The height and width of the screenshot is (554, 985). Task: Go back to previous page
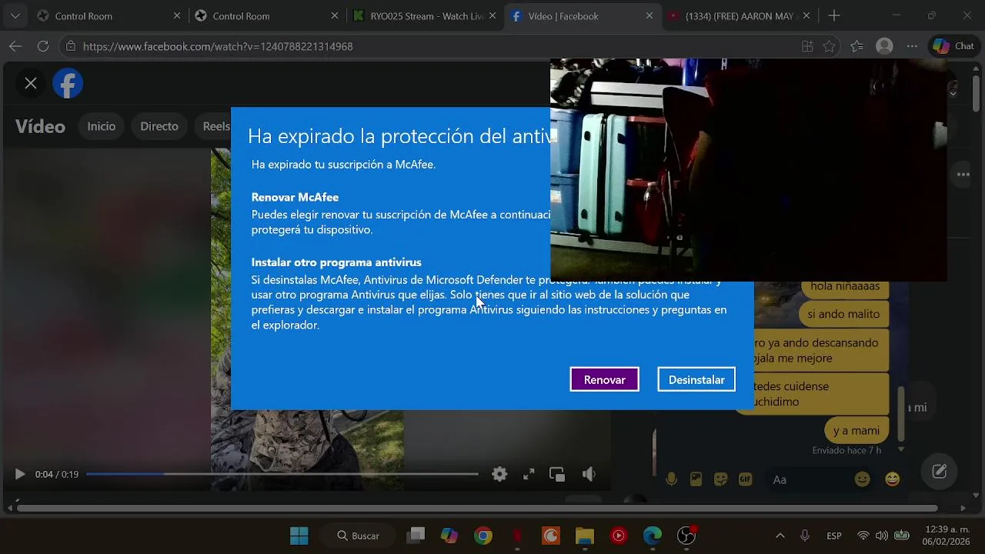[x=15, y=46]
